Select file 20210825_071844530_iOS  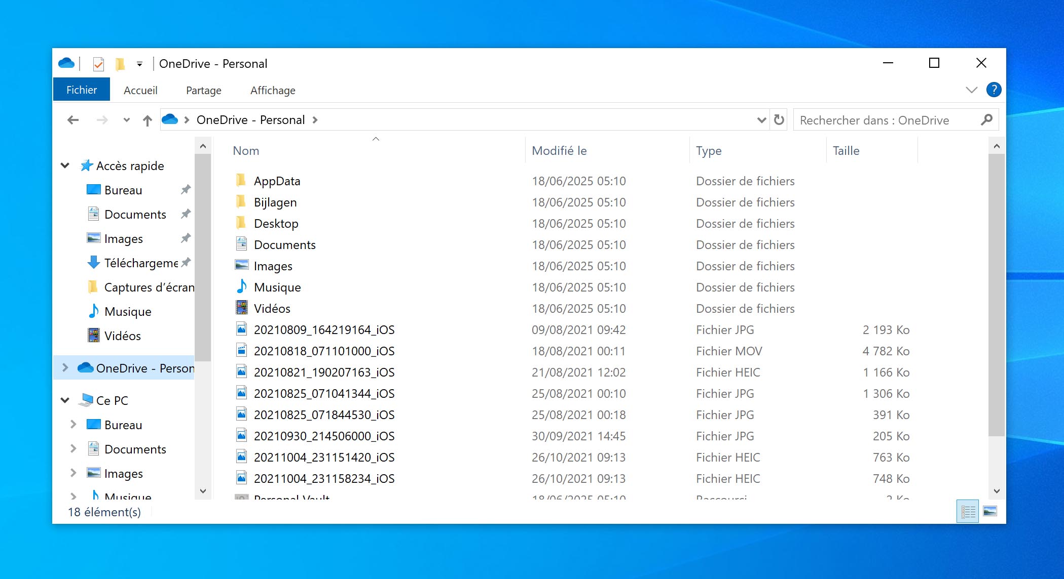(x=324, y=415)
